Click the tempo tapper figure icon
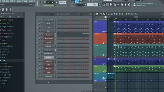Screen dimensions: 164x92 point(129,5)
